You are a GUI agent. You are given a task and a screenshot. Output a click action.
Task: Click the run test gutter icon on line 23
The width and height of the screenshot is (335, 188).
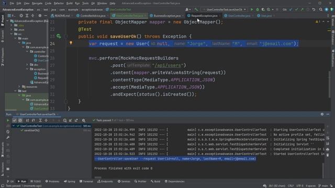(59, 36)
